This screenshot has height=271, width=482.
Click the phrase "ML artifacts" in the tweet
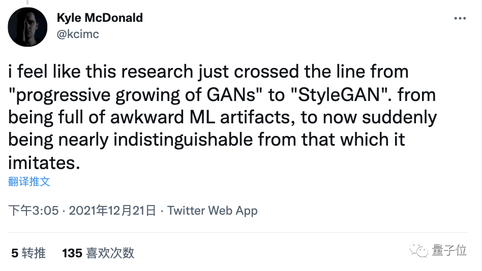(224, 117)
